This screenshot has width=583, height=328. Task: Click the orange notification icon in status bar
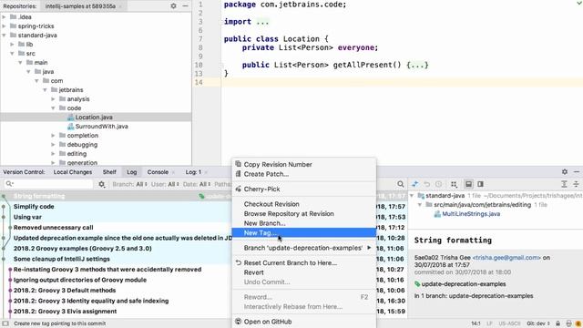click(578, 323)
